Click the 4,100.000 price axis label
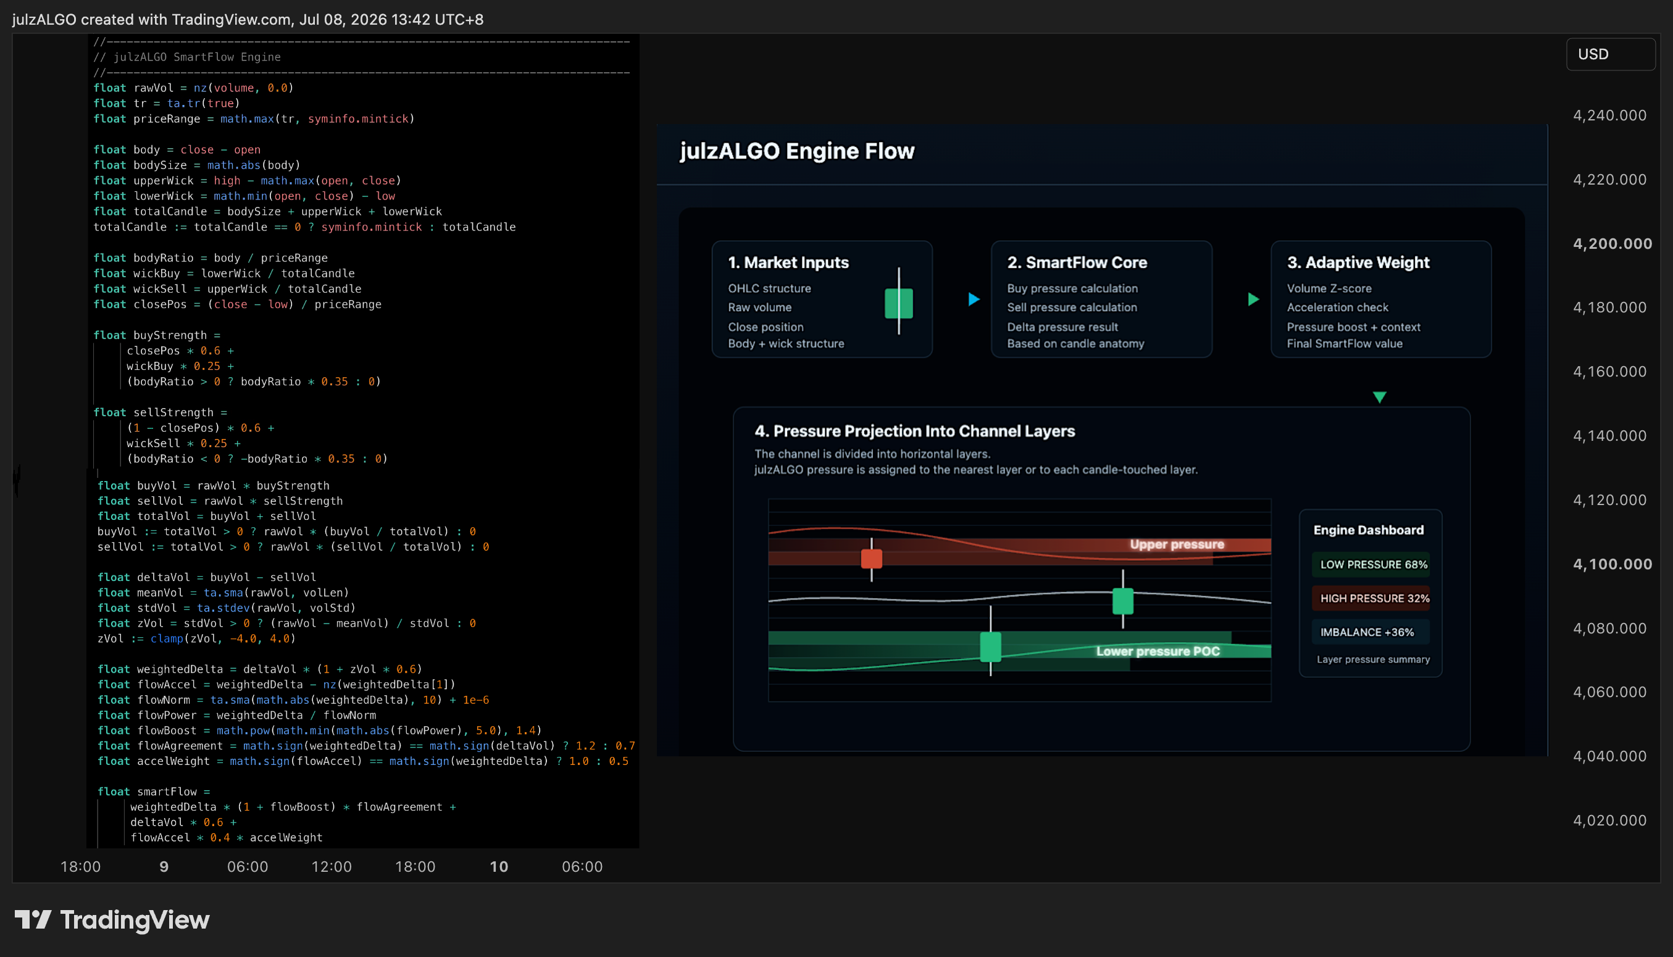1673x957 pixels. pyautogui.click(x=1612, y=564)
